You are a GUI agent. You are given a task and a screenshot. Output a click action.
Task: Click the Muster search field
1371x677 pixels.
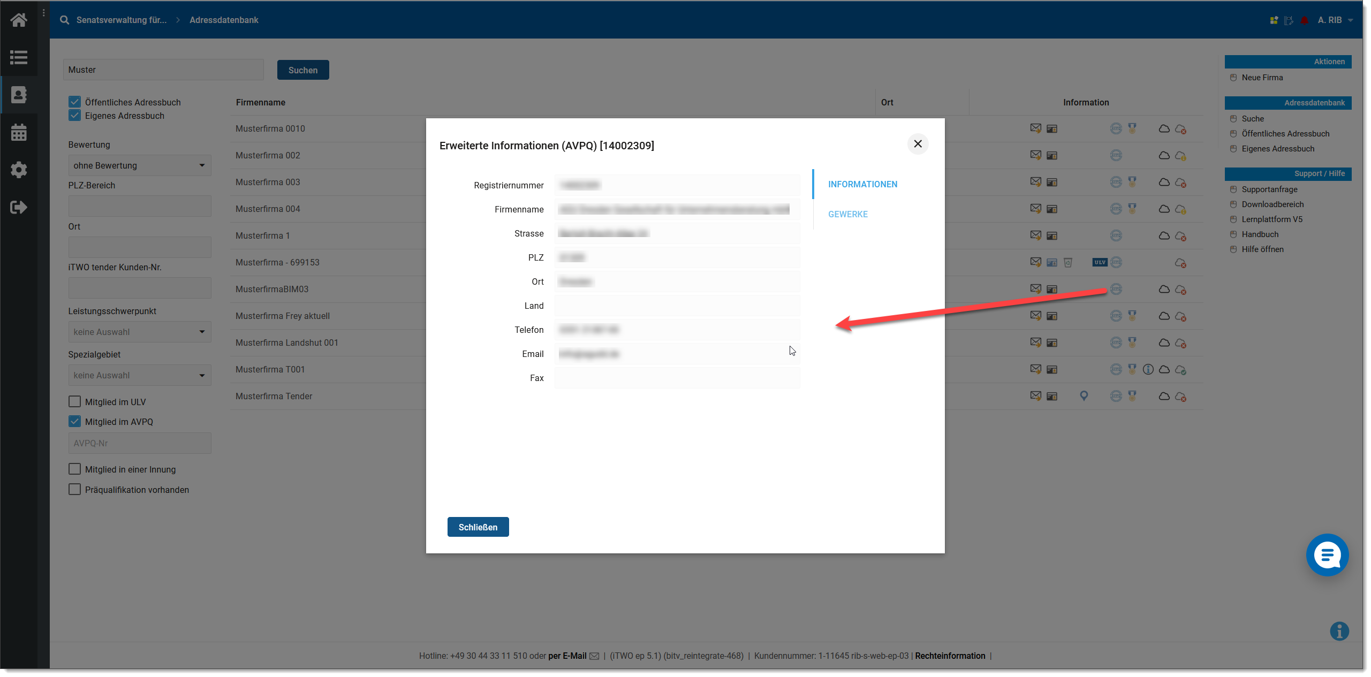point(163,70)
